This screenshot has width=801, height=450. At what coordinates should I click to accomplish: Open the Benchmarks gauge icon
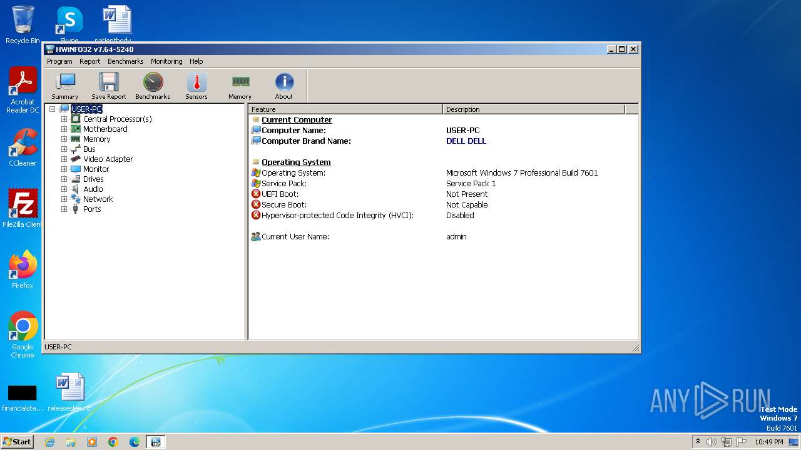coord(153,86)
